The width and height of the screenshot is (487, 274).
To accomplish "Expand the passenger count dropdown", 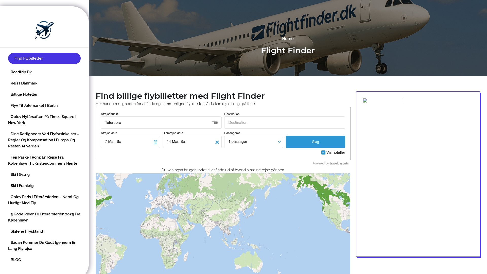I will (254, 142).
